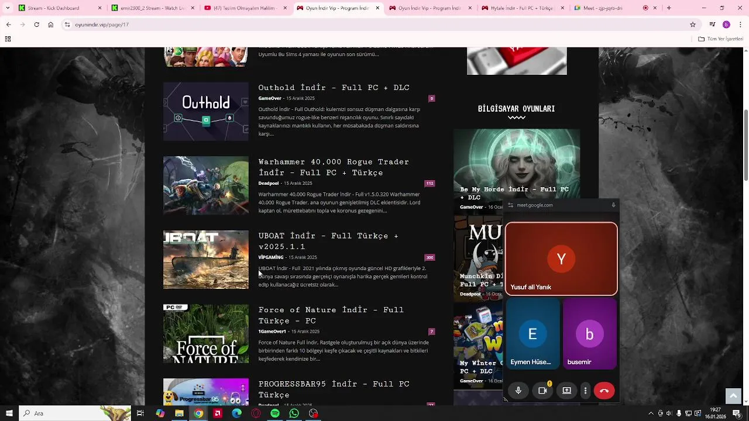The height and width of the screenshot is (421, 749).
Task: Open the notification center icon
Action: coord(737,413)
